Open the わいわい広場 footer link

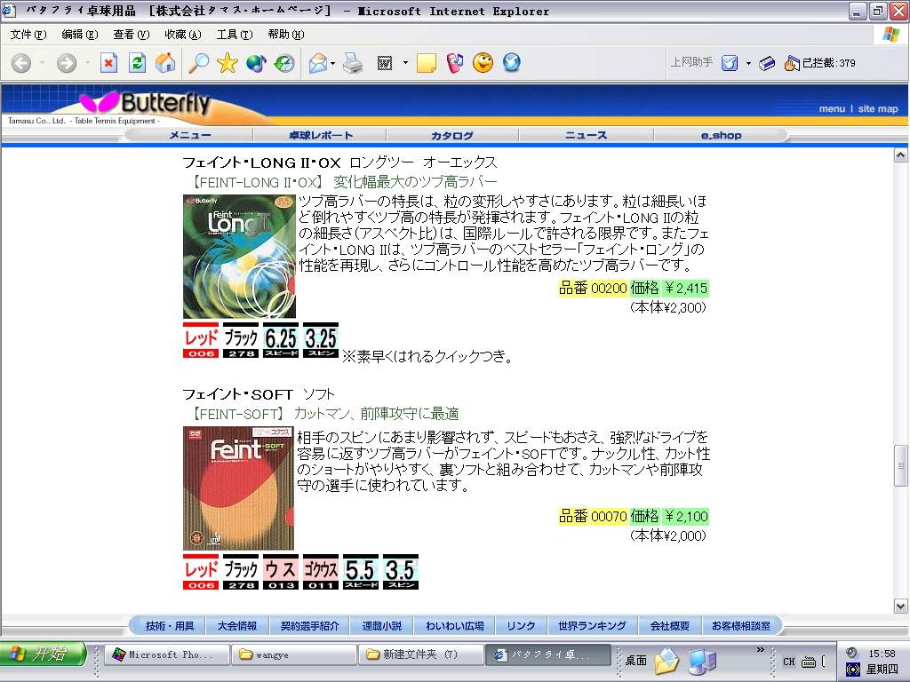pos(455,626)
